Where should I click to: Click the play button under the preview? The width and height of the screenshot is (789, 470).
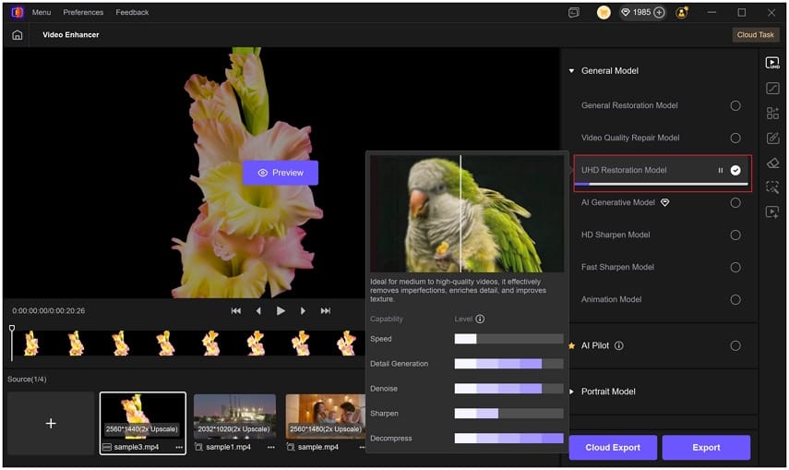[x=281, y=311]
